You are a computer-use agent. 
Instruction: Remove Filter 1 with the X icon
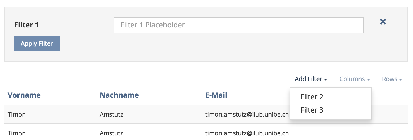pos(383,21)
